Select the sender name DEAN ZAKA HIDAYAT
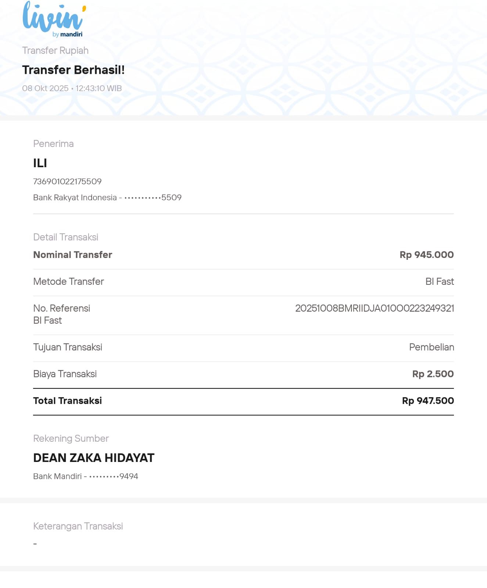Screen dimensions: 487x588 click(x=94, y=458)
